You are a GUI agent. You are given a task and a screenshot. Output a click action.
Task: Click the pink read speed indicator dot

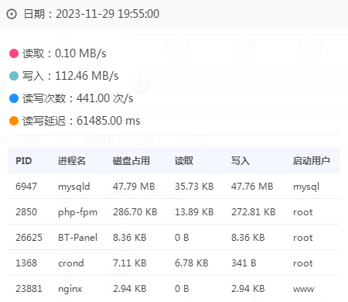point(14,53)
